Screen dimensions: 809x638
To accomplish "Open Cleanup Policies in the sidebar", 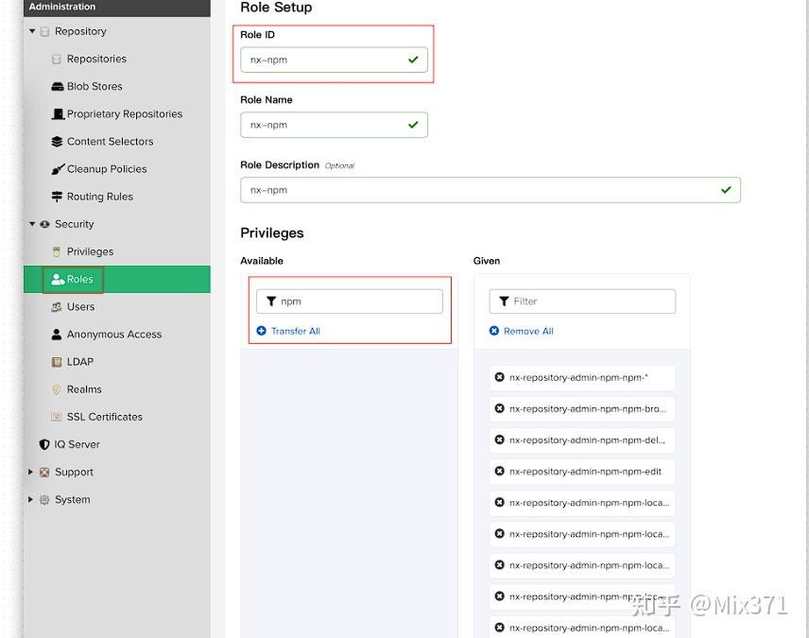I will point(106,169).
